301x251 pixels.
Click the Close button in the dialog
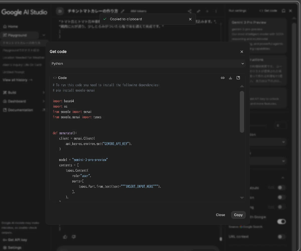[220, 215]
